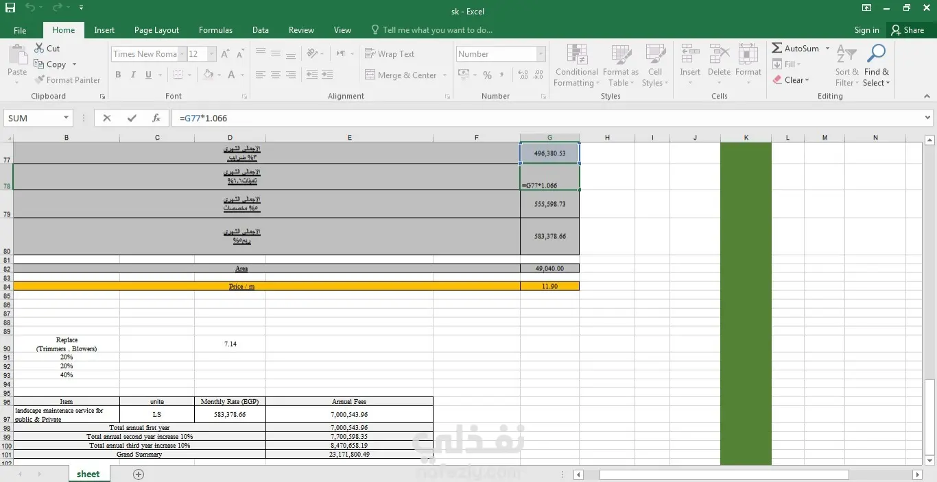Toggle Underline formatting
Viewport: 937px width, 482px height.
[148, 75]
